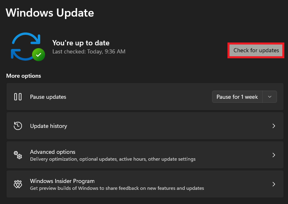The height and width of the screenshot is (204, 288).
Task: Click the Windows Insider Program hearts icon
Action: [x=18, y=184]
